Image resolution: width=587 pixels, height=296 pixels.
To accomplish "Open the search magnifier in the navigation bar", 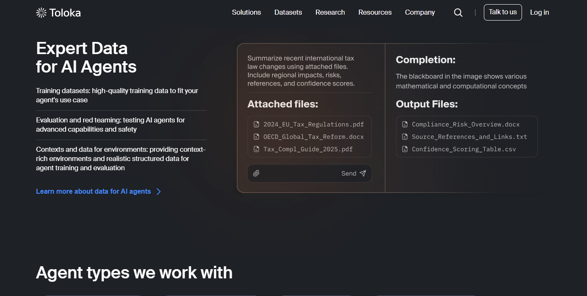I will point(458,13).
